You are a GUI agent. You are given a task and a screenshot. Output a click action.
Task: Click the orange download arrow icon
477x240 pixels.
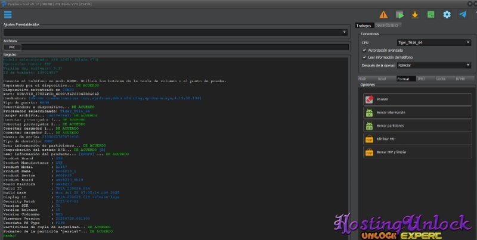[415, 14]
